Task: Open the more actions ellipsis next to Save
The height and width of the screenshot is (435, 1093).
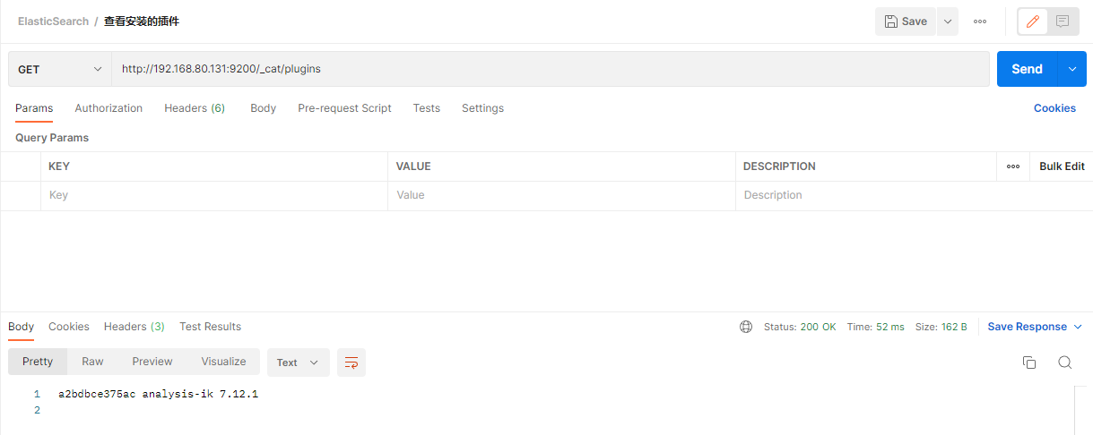Action: (980, 21)
